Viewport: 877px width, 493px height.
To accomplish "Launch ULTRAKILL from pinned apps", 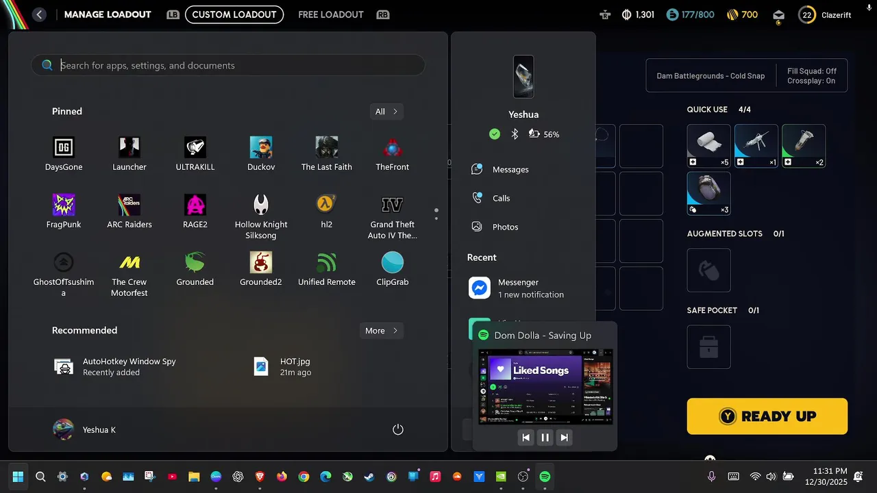I will (195, 154).
